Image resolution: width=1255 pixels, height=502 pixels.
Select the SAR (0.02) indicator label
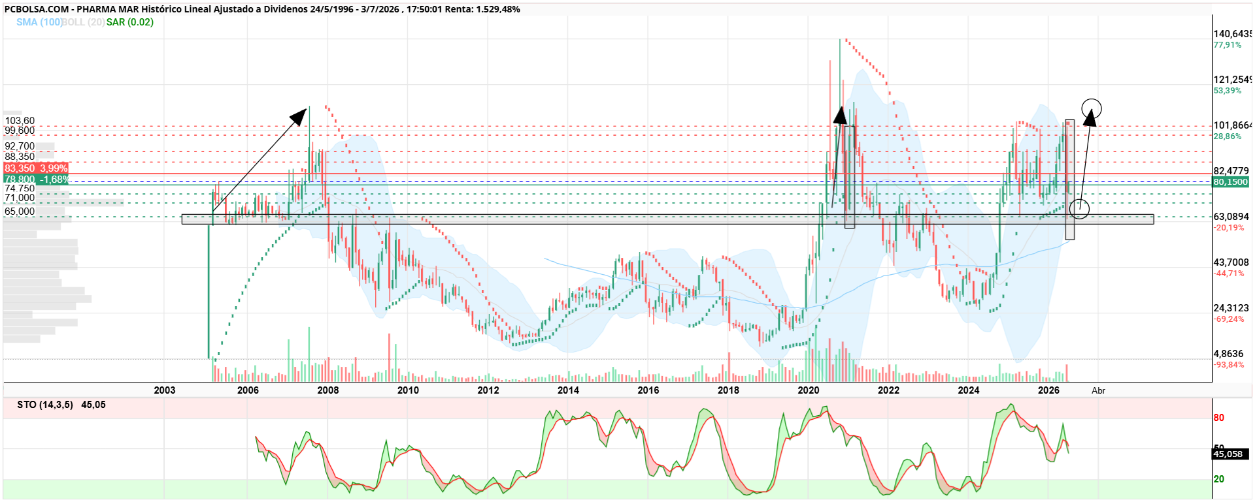click(130, 22)
